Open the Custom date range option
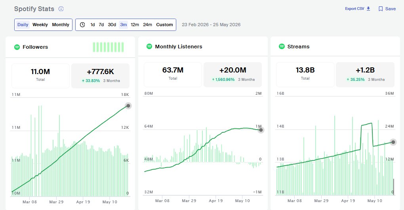The width and height of the screenshot is (404, 210). 164,25
